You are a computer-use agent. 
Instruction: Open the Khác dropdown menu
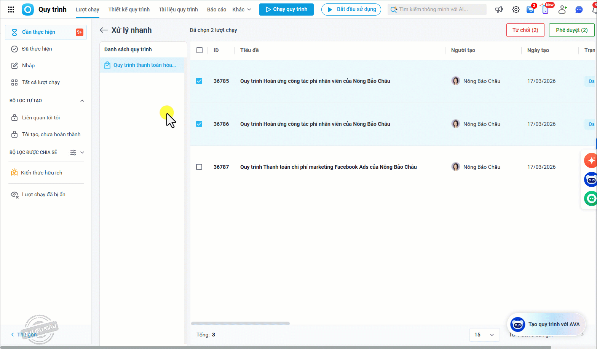242,10
